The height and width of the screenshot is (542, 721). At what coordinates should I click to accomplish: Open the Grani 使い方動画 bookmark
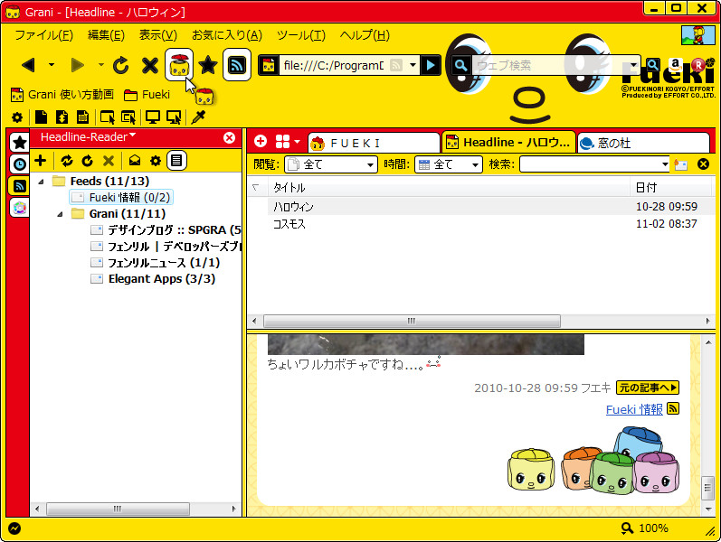point(62,95)
